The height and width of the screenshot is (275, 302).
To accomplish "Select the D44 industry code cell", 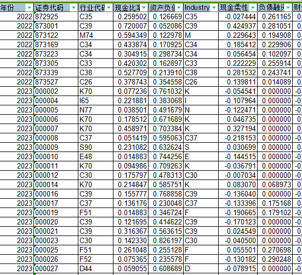I will [95, 268].
